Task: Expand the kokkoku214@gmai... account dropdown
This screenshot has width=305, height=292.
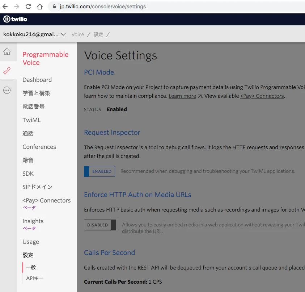Action: (x=34, y=34)
